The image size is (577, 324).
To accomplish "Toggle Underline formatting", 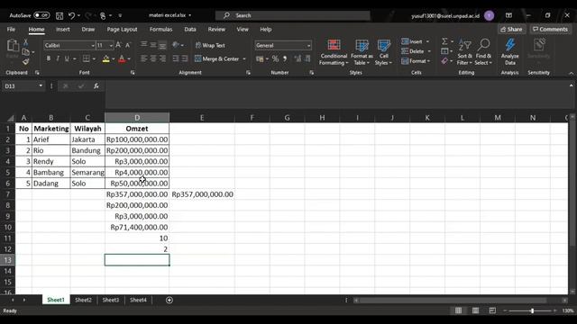I will click(67, 58).
